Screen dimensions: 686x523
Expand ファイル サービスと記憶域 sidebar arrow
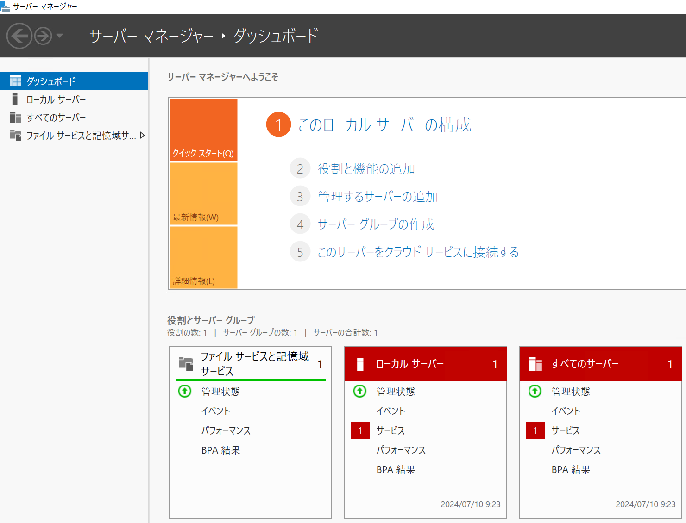pos(142,136)
